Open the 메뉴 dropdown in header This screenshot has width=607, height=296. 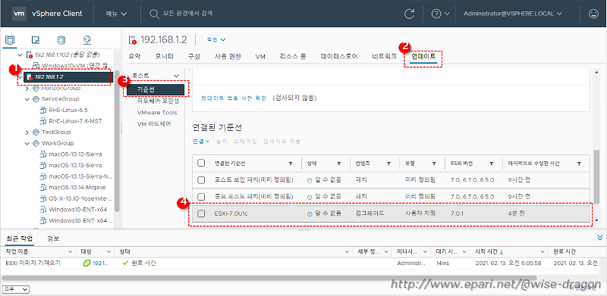[117, 14]
